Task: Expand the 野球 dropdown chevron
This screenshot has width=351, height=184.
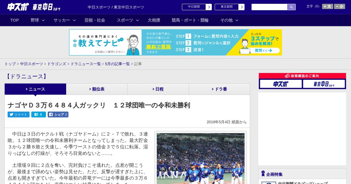Action: tap(43, 20)
